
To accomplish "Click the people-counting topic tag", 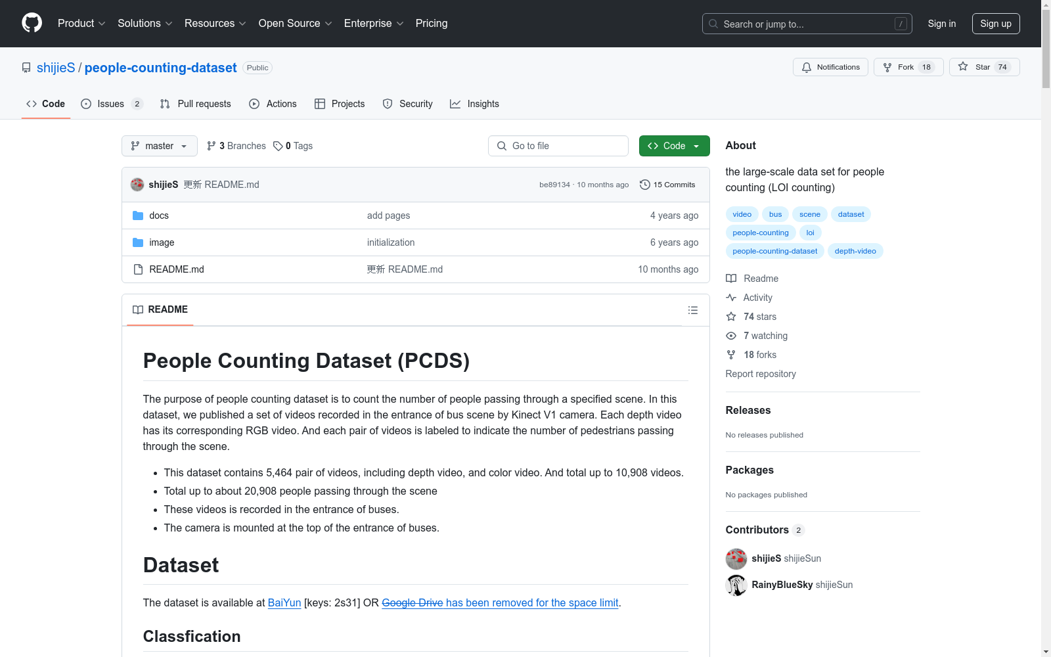I will [761, 233].
